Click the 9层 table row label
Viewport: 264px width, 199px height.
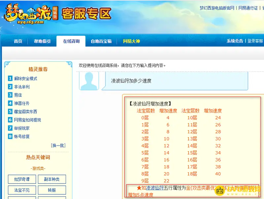(145, 181)
